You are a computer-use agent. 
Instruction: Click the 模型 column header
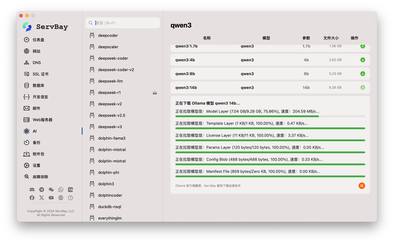(x=266, y=38)
